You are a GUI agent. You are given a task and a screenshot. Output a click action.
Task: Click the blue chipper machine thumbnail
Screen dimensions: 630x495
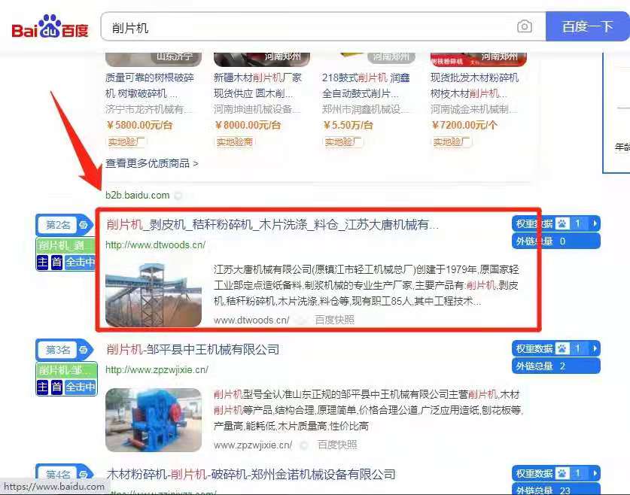(x=154, y=419)
